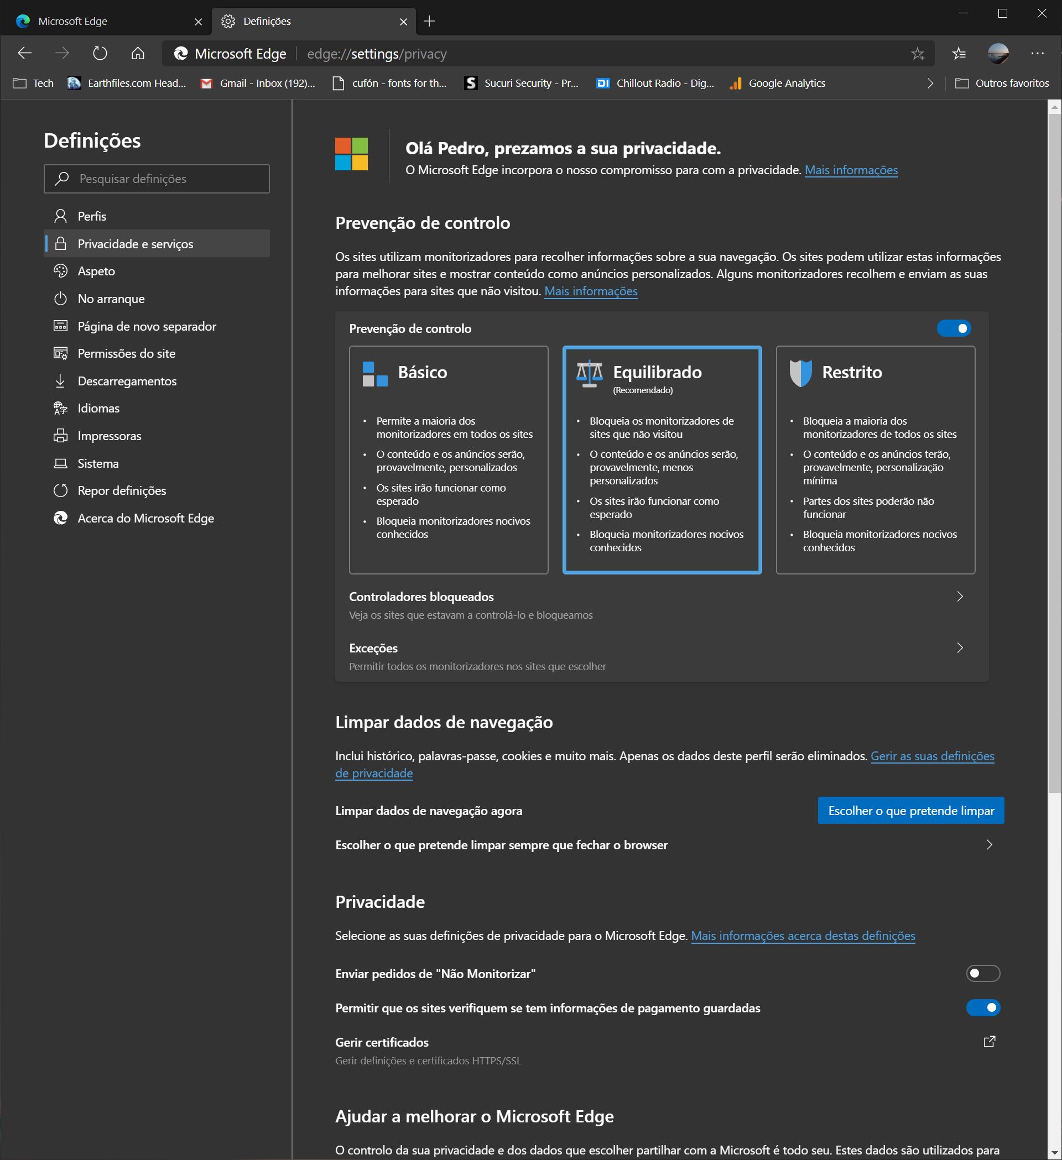The width and height of the screenshot is (1062, 1160).
Task: Close the Microsoft Edge tab
Action: tap(198, 22)
